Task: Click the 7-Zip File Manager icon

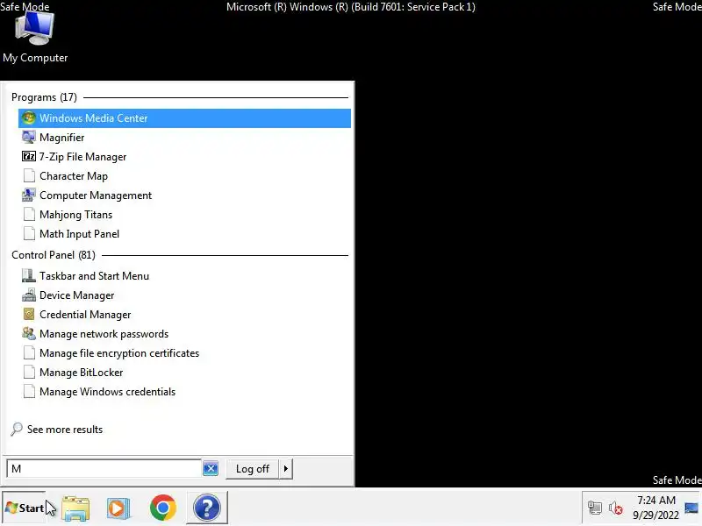Action: (x=29, y=157)
